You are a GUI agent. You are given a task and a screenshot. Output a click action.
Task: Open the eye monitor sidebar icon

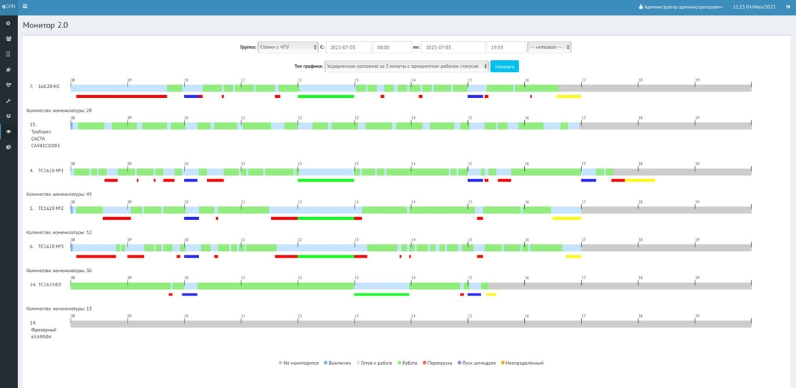point(8,131)
